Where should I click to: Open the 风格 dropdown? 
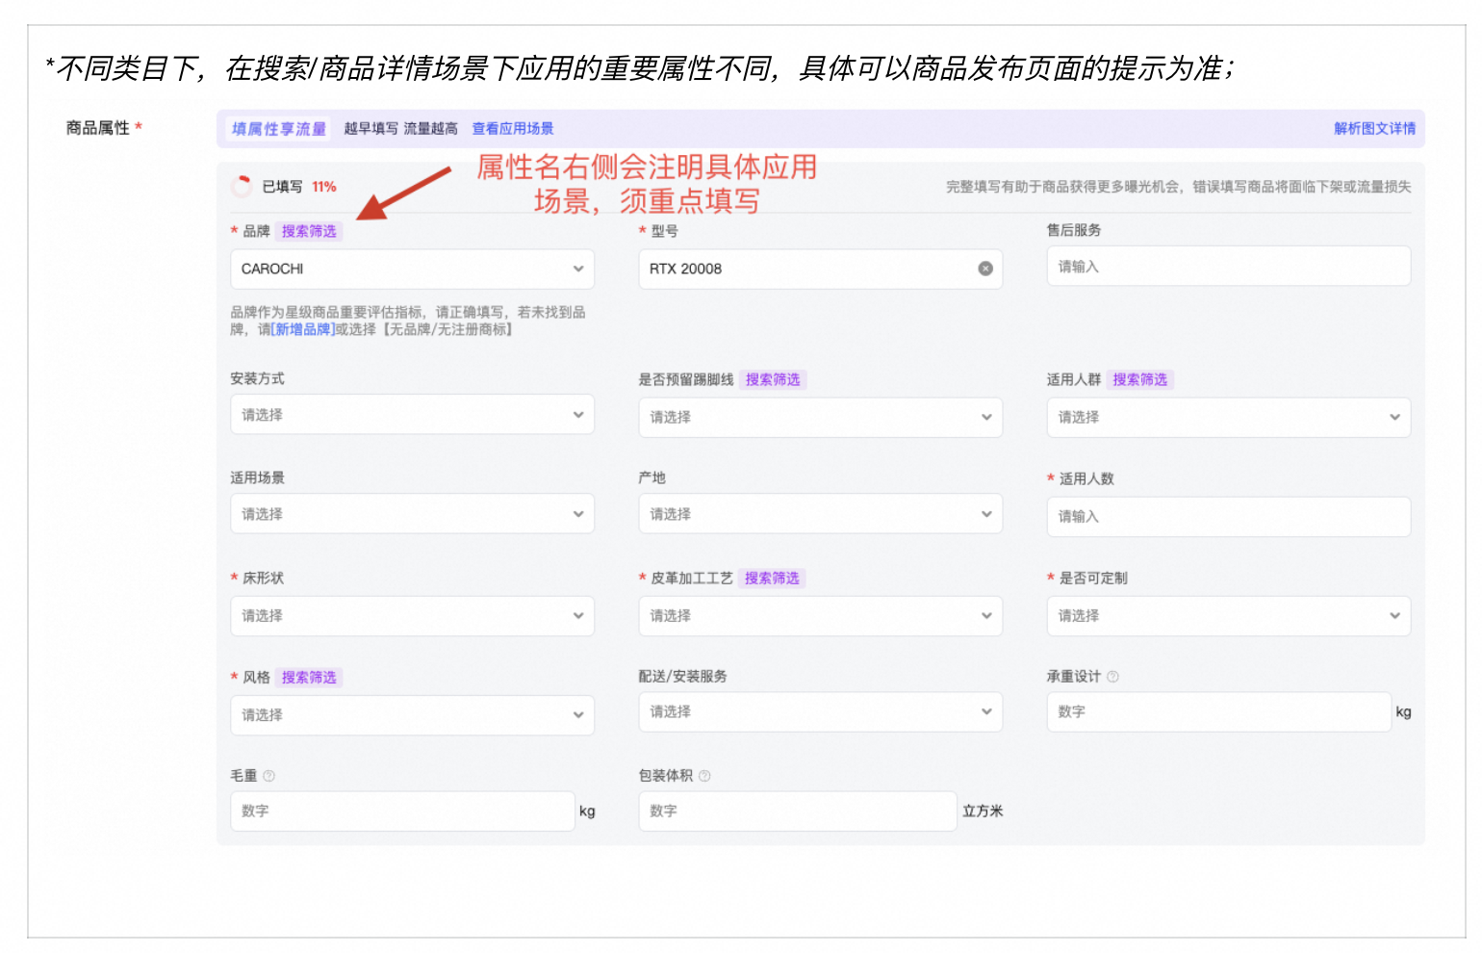(x=412, y=715)
